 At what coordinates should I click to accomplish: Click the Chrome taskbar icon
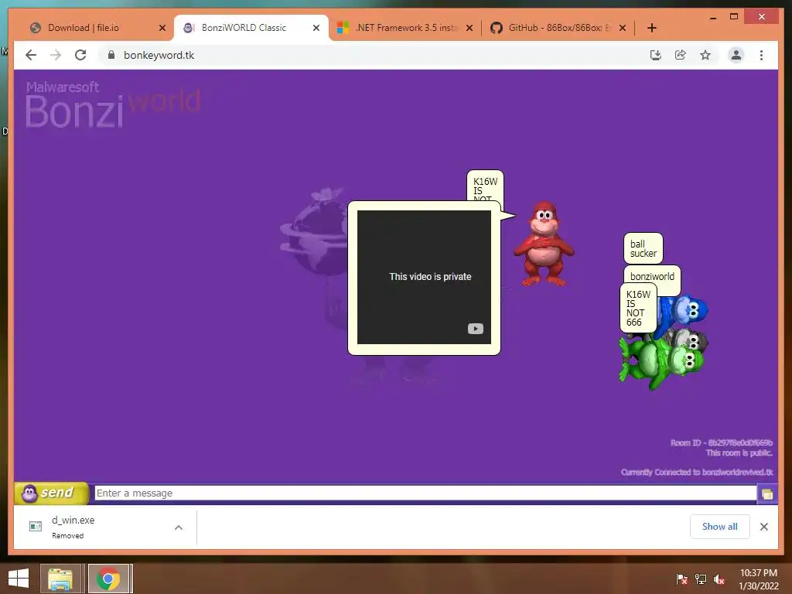click(x=108, y=579)
